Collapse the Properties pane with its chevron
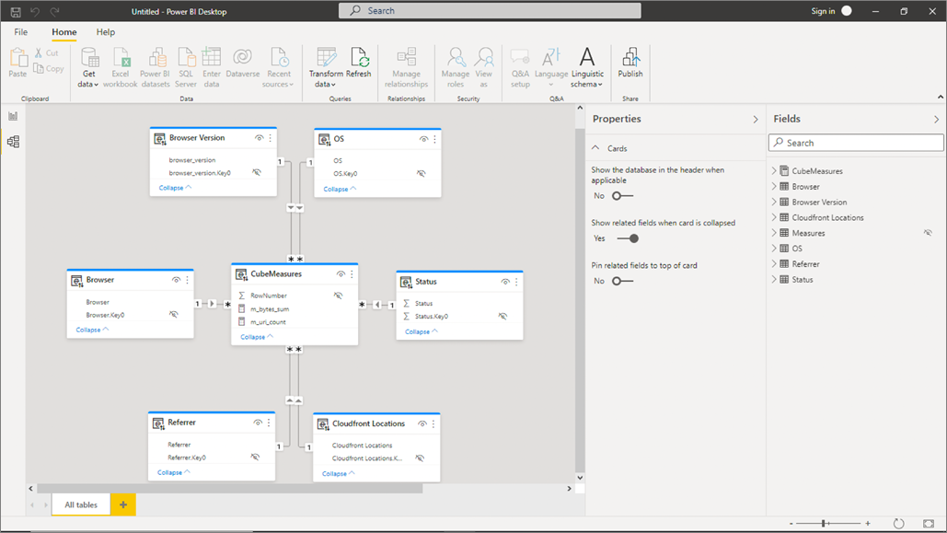This screenshot has height=533, width=947. [755, 120]
